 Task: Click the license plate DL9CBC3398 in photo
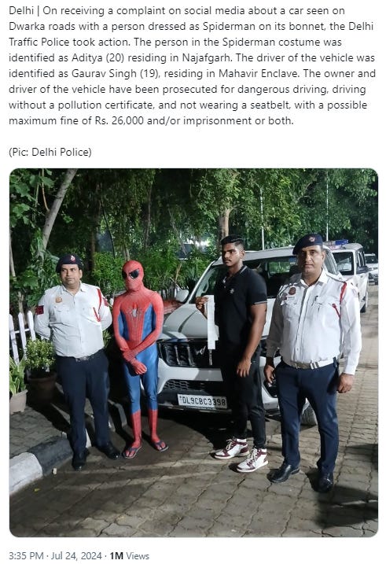point(202,401)
